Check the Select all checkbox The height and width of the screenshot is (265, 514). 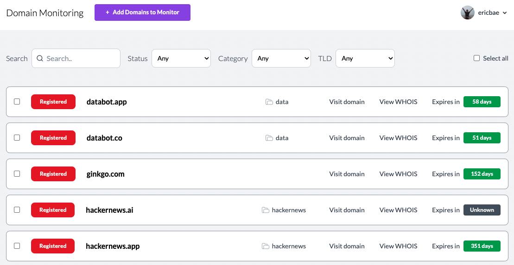(476, 58)
